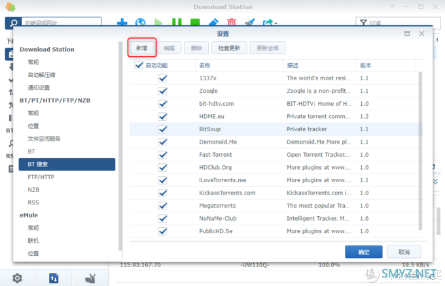The image size is (445, 286).
Task: Click the sidebar vertical scrollbar
Action: [x=120, y=146]
